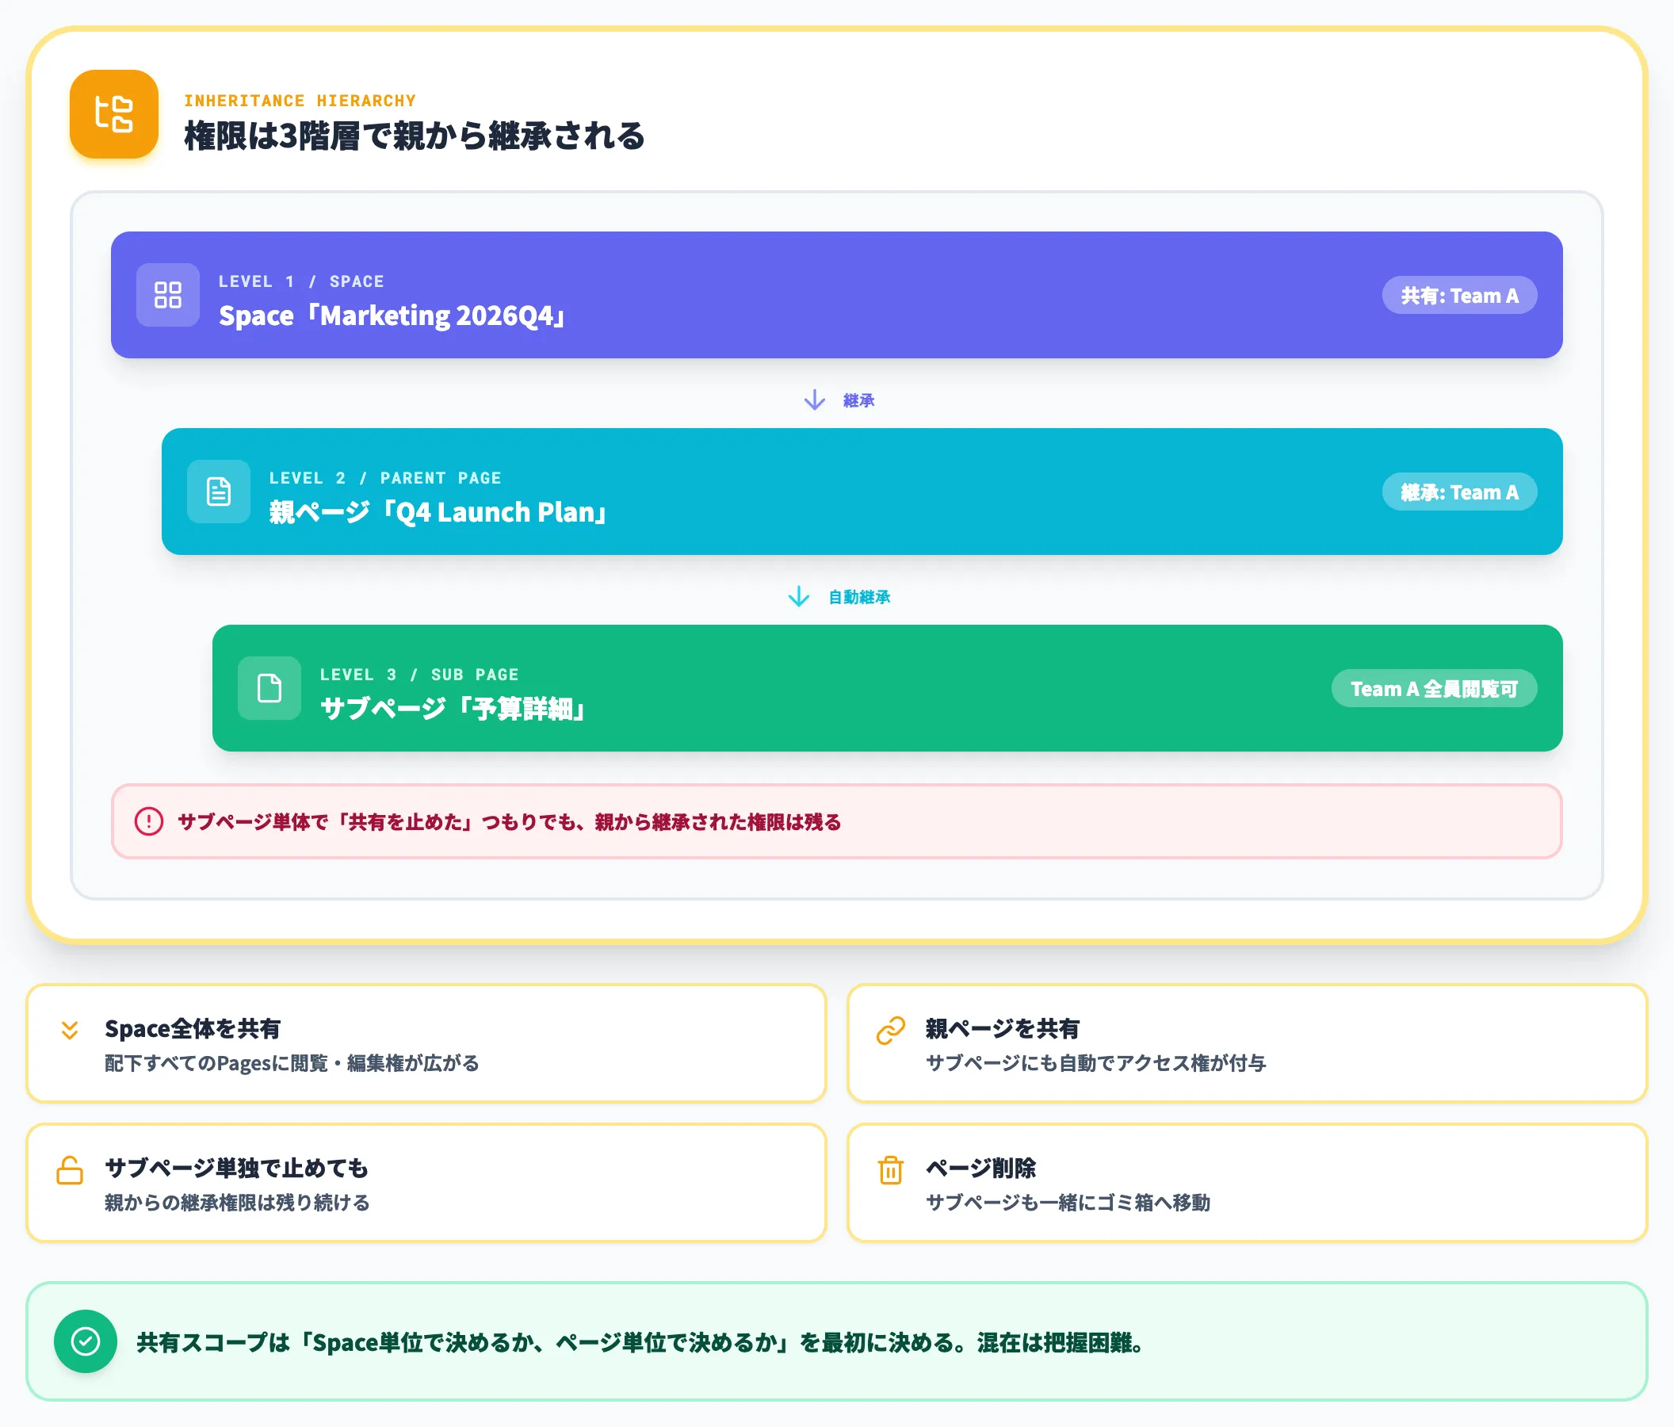This screenshot has height=1427, width=1674.
Task: Click the Team A 全員閲覧可 badge
Action: coord(1434,687)
